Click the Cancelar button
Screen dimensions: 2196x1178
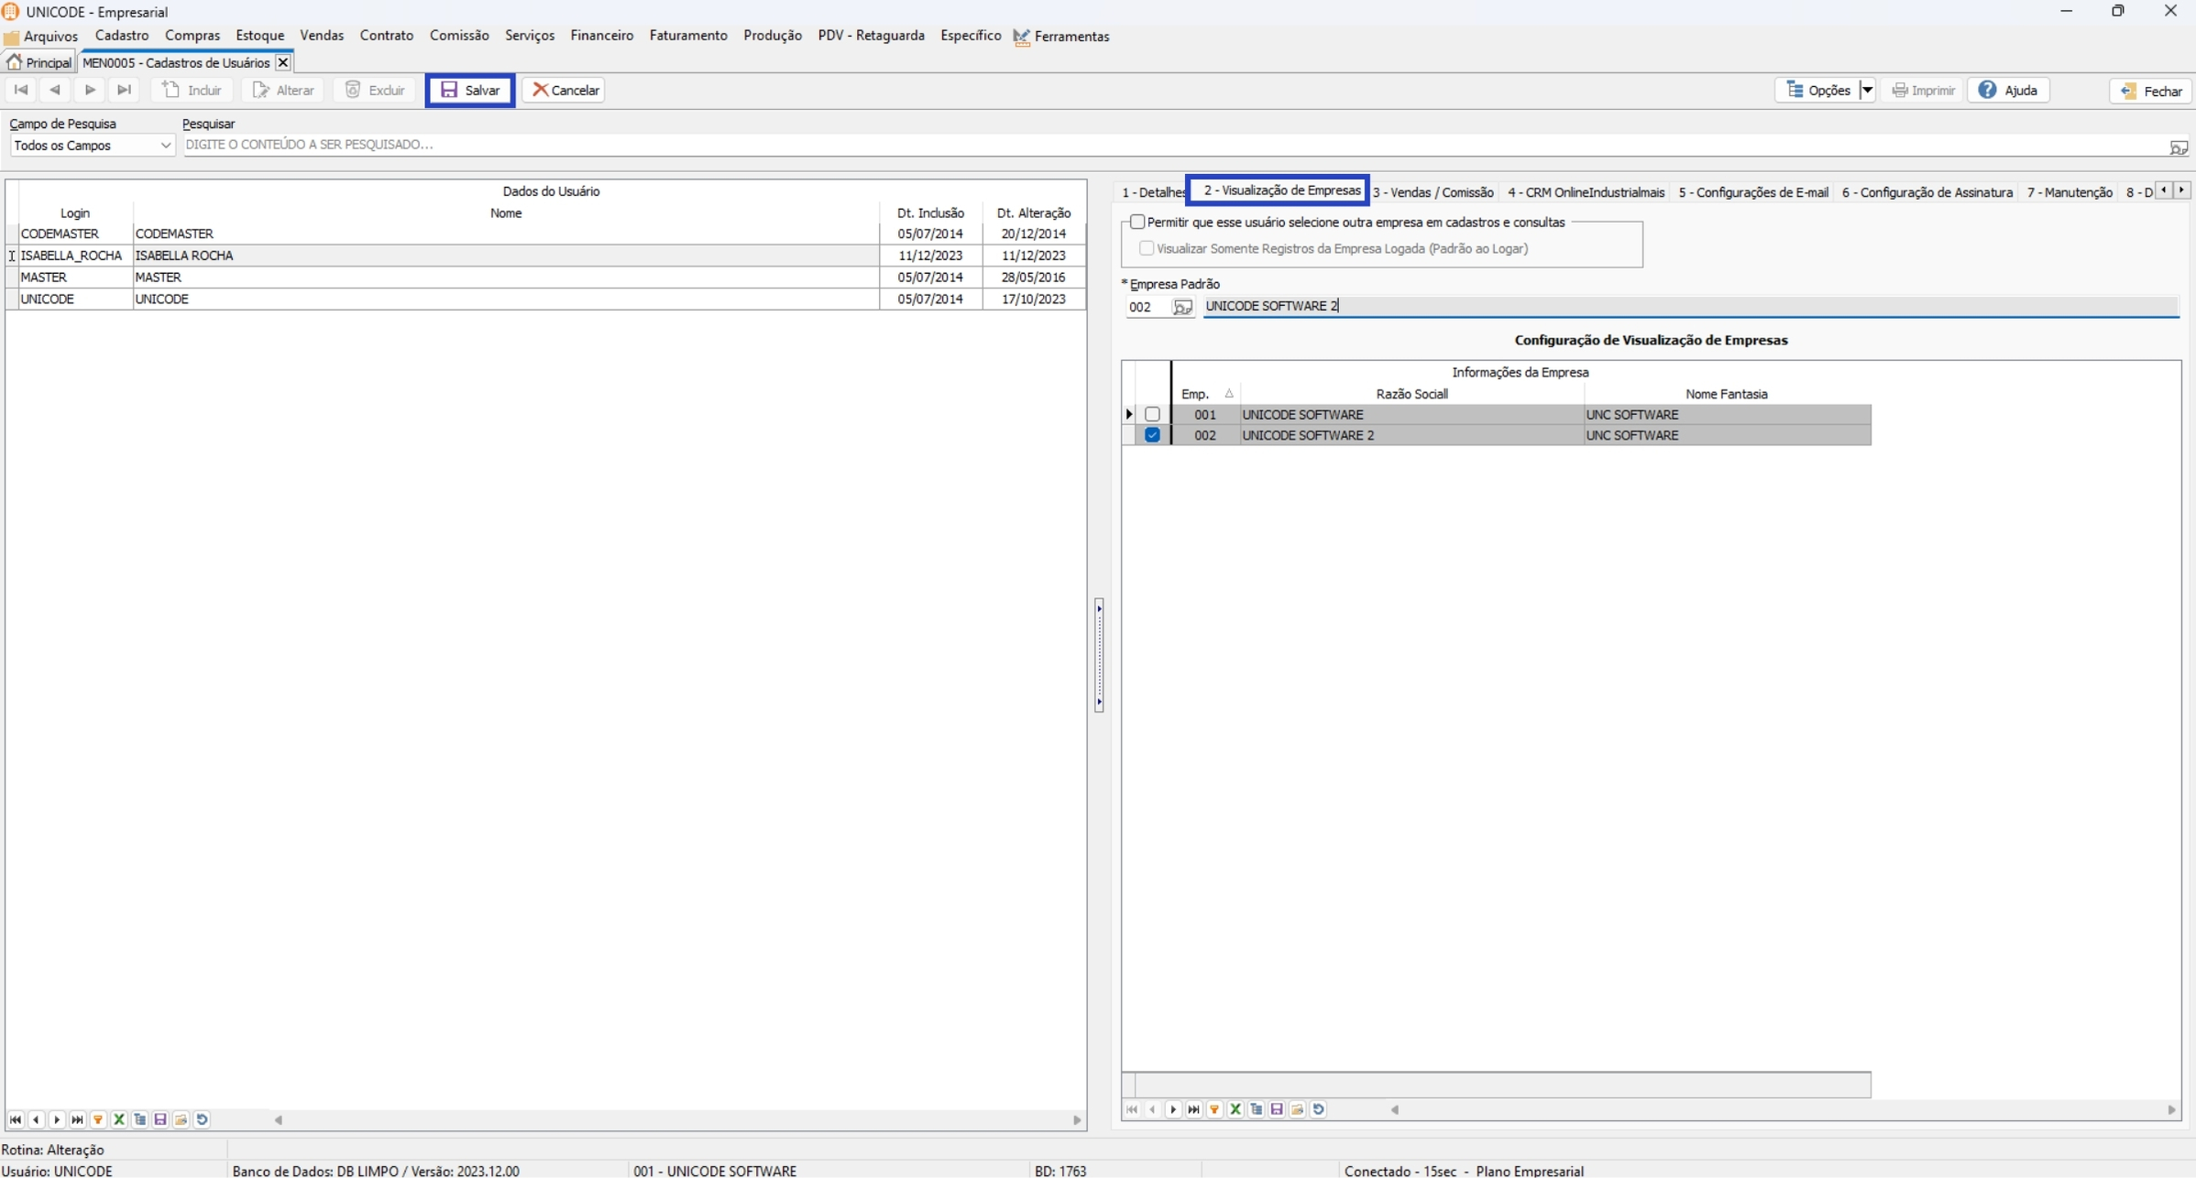click(x=565, y=90)
